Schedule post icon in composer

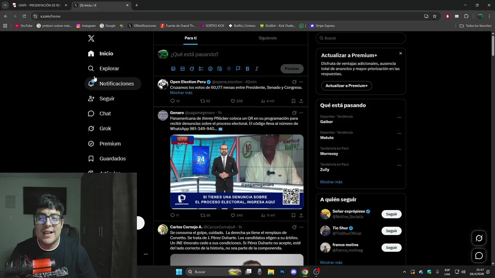click(220, 69)
